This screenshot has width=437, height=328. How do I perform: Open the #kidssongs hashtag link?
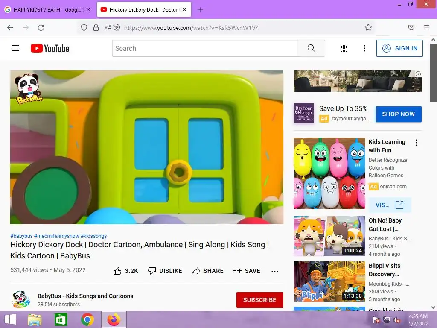pos(93,236)
